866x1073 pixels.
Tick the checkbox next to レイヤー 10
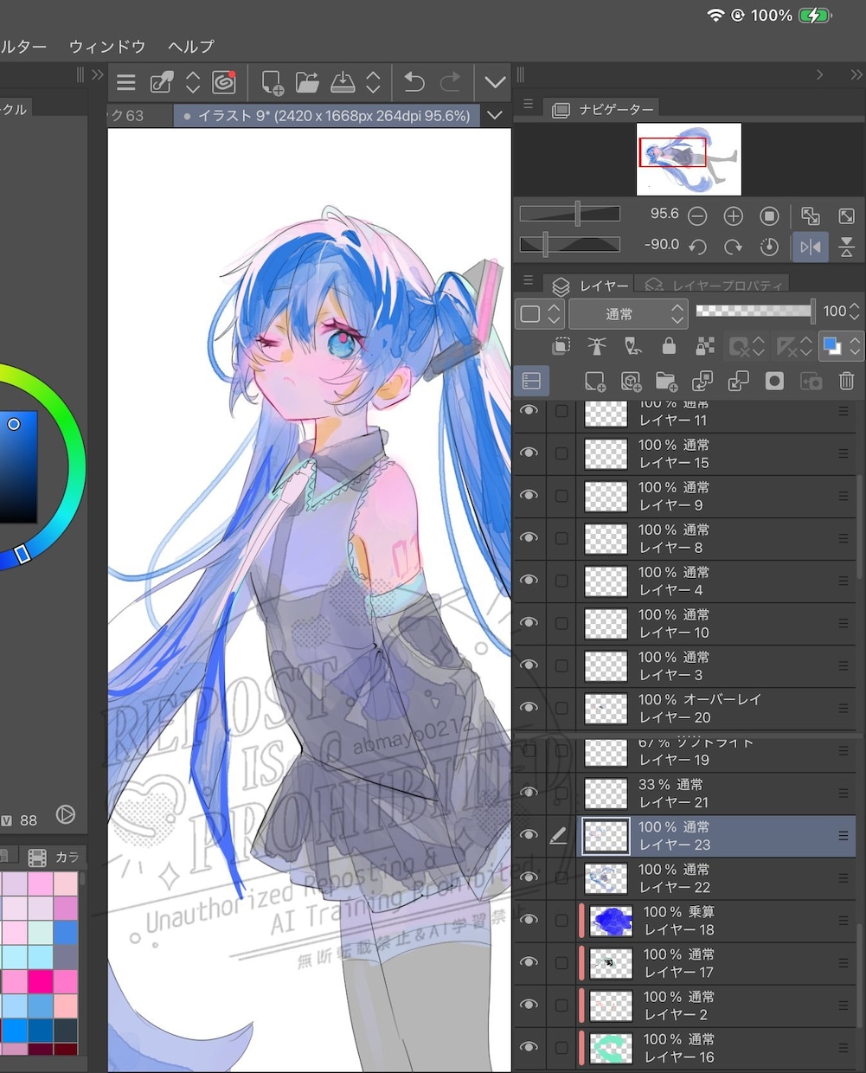pos(561,623)
